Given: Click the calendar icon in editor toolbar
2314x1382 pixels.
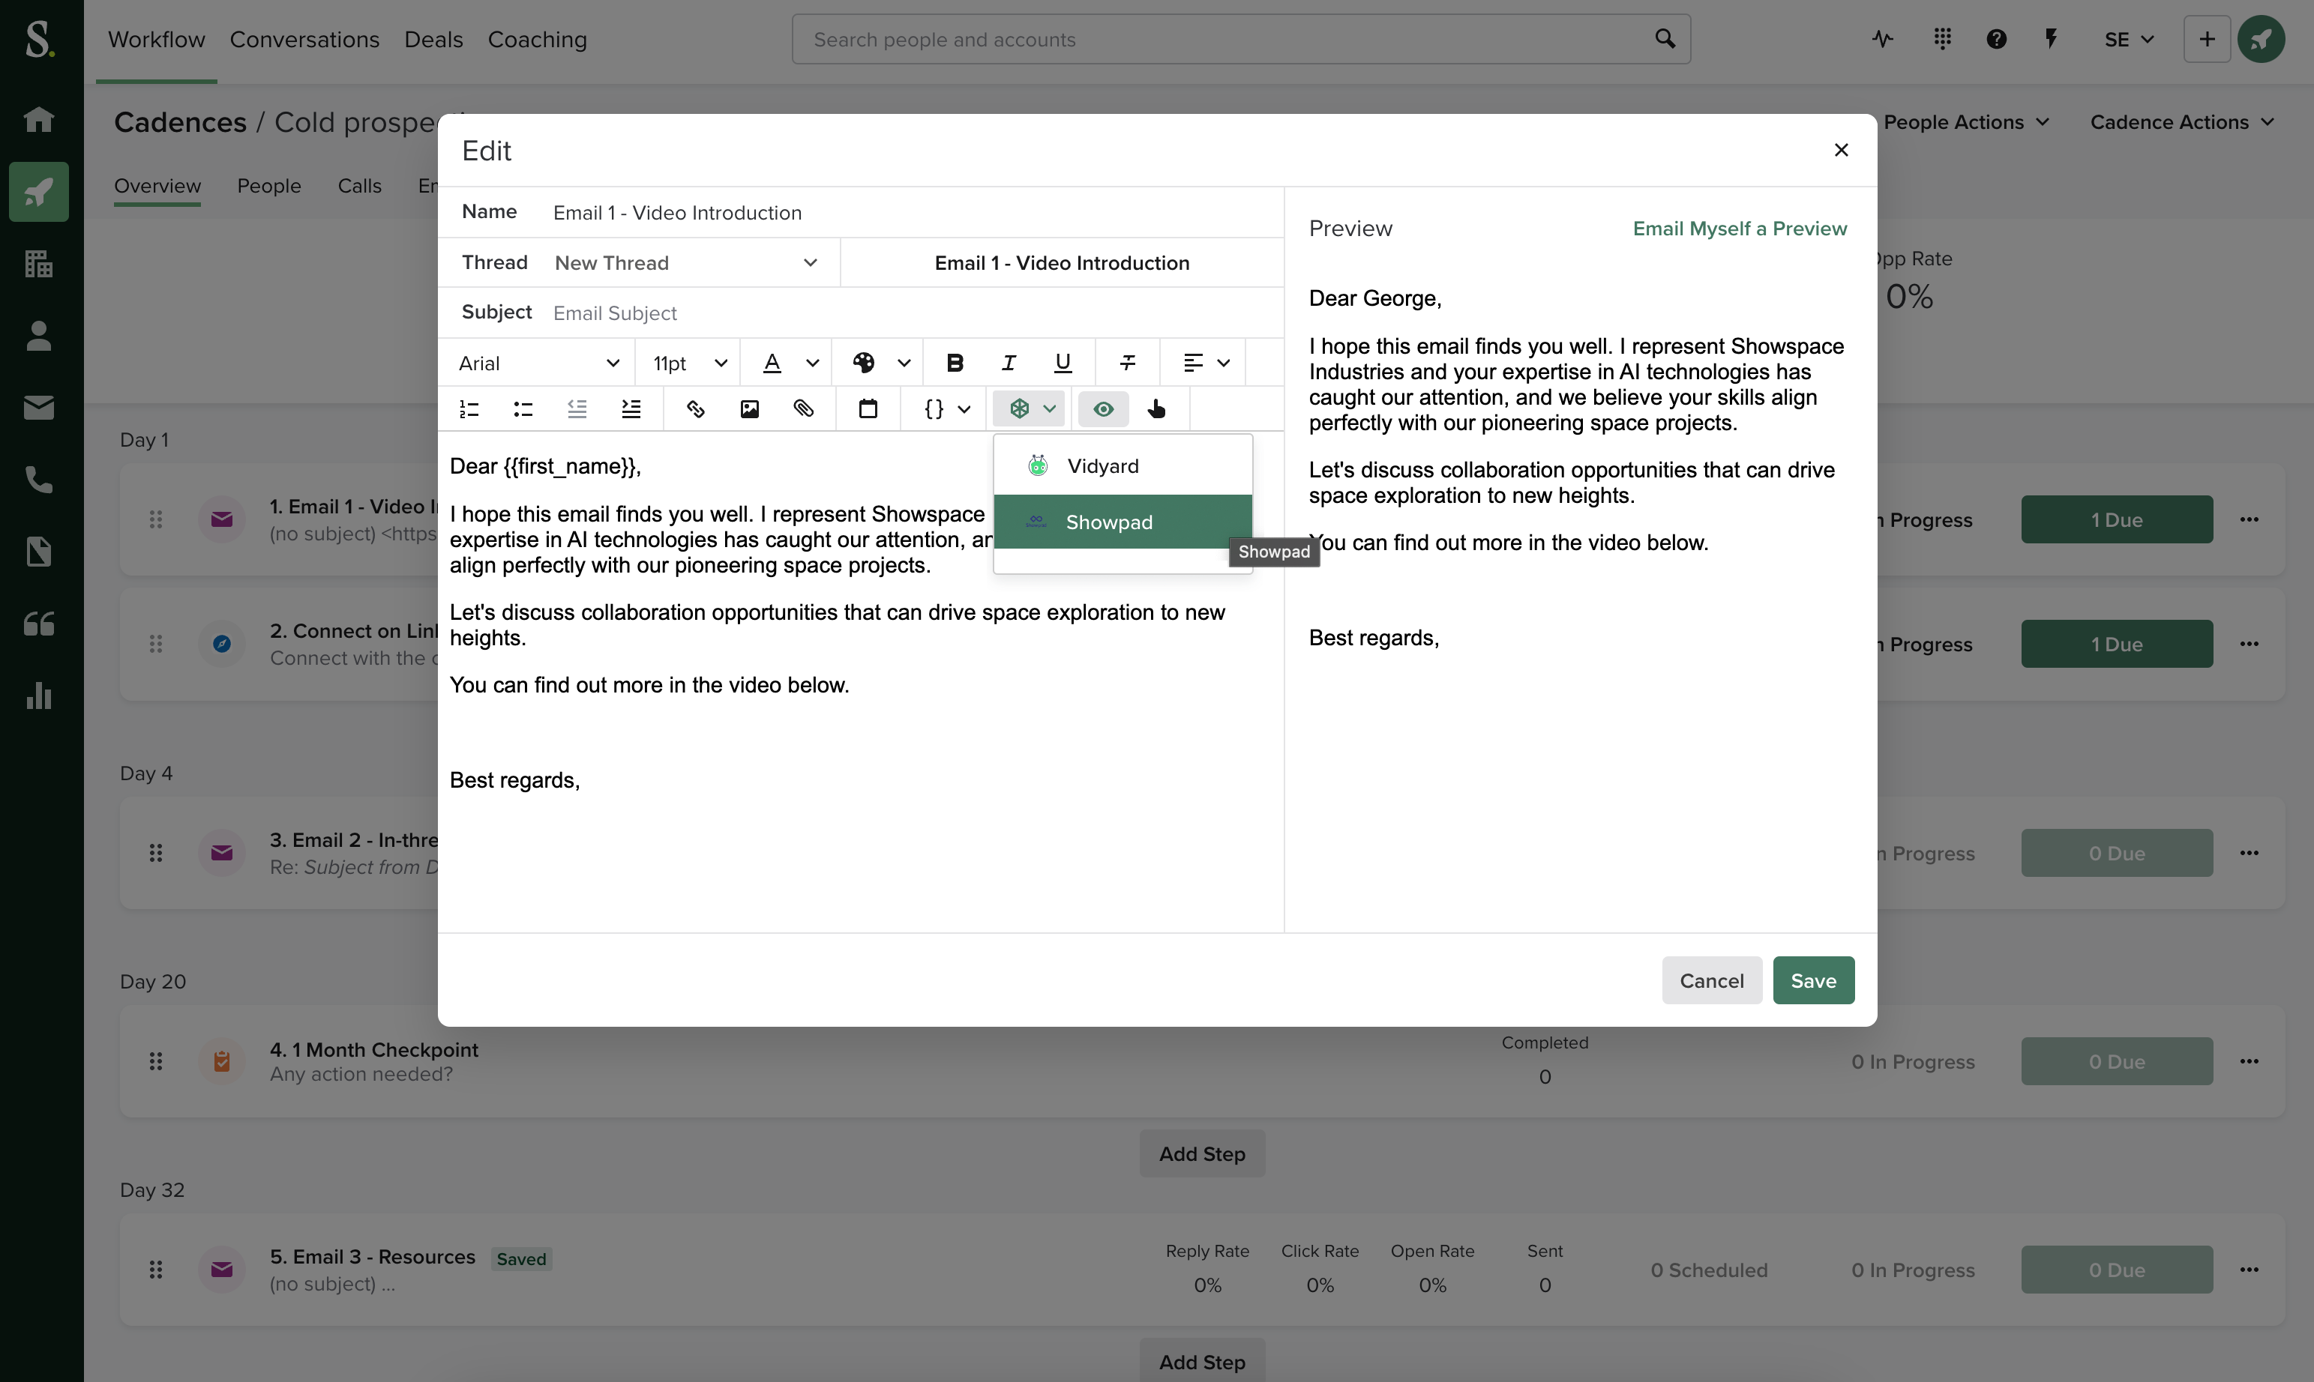Looking at the screenshot, I should point(868,408).
